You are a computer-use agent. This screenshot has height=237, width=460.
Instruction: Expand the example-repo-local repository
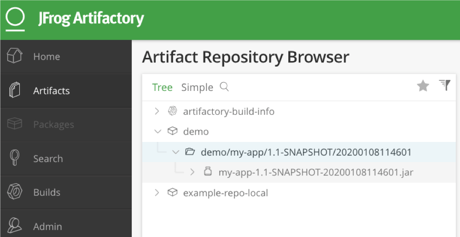coord(157,192)
